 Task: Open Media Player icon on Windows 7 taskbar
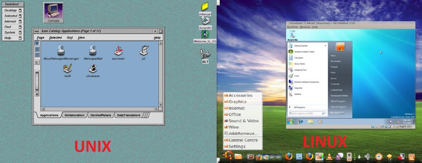pos(320,122)
